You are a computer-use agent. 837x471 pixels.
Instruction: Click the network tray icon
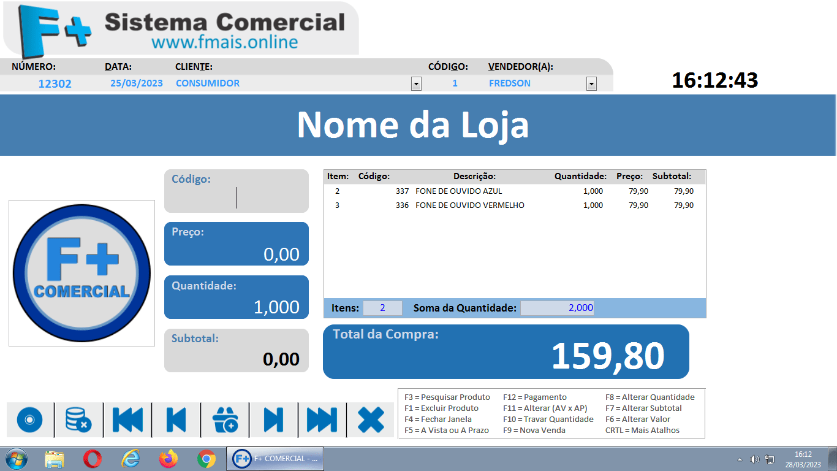(x=770, y=459)
